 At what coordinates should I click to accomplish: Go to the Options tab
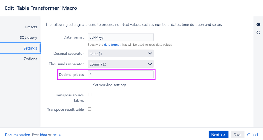(x=31, y=59)
